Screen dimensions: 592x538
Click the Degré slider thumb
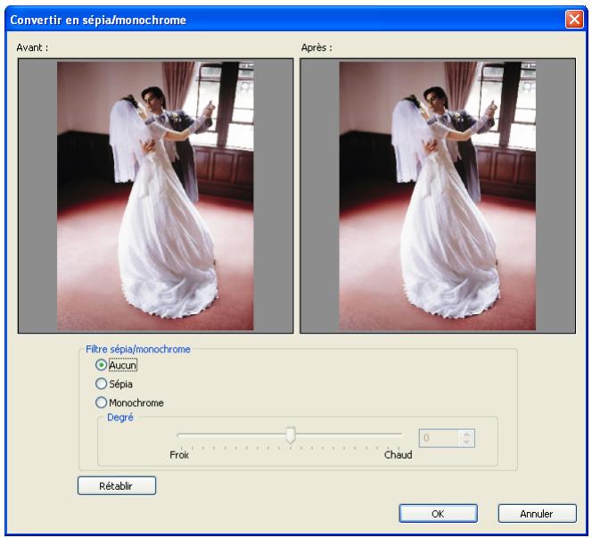tap(291, 435)
